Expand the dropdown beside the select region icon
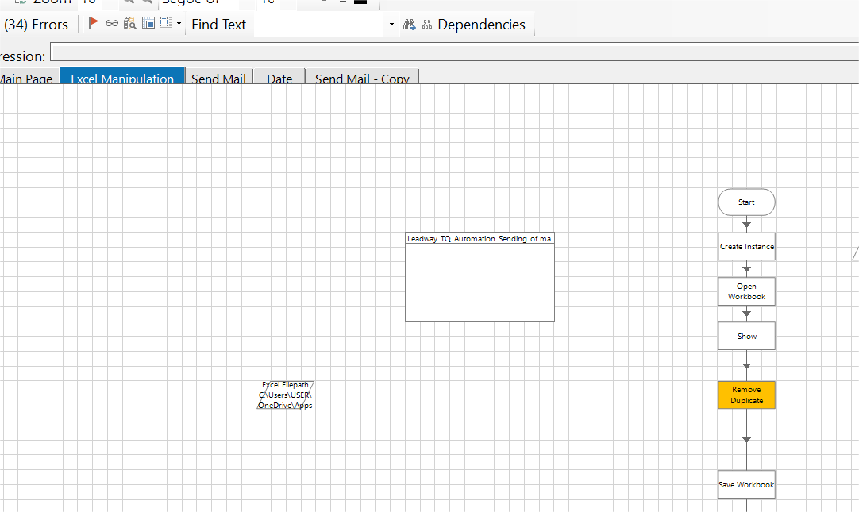Screen dimensions: 859x512 178,25
